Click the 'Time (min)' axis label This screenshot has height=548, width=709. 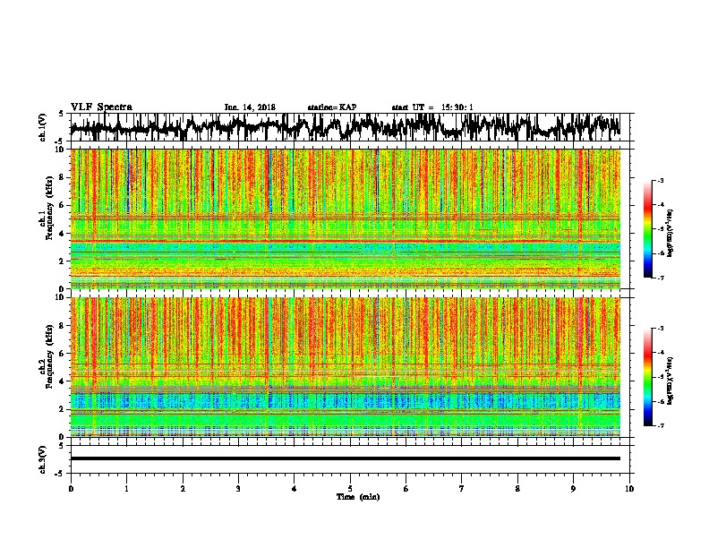click(358, 497)
